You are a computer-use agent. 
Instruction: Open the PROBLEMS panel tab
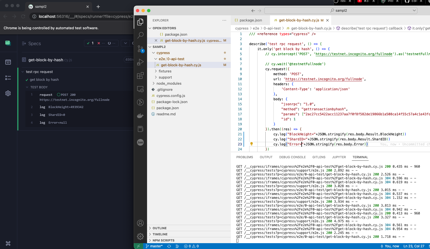click(244, 157)
